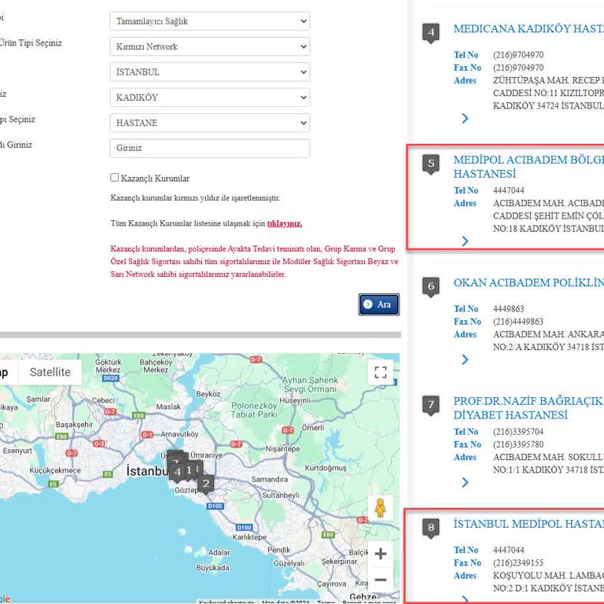
Task: Open the Tamamlayıcı Sağlık dropdown
Action: [x=209, y=21]
